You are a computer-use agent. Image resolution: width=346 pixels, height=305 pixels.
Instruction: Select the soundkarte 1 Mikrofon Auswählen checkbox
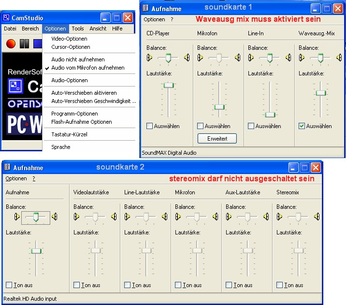(x=200, y=126)
